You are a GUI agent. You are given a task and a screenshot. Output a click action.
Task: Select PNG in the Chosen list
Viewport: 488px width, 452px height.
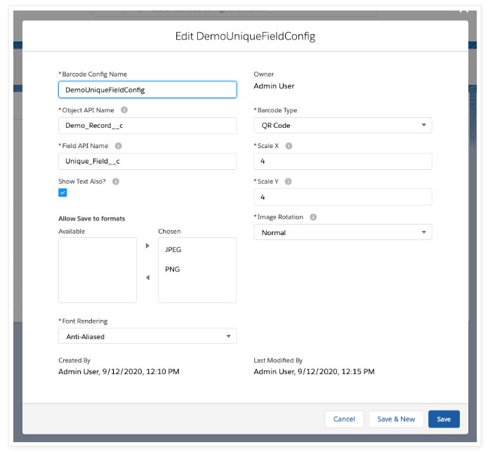pos(172,270)
